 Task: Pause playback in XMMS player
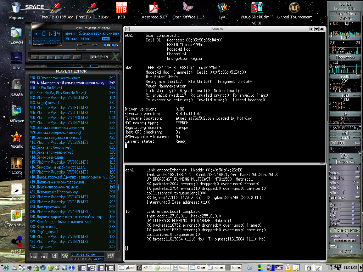click(x=51, y=57)
